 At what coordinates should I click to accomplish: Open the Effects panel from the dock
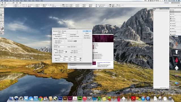(x=173, y=29)
